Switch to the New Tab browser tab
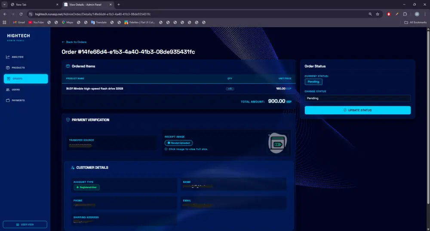The width and height of the screenshot is (430, 231). (33, 5)
